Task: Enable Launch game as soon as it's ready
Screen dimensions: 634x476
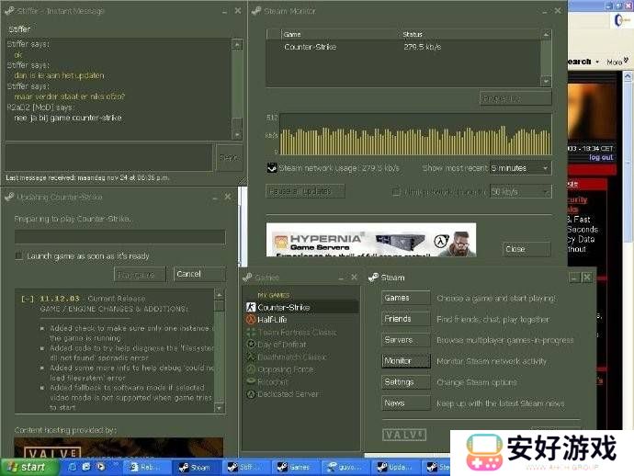Action: [19, 256]
